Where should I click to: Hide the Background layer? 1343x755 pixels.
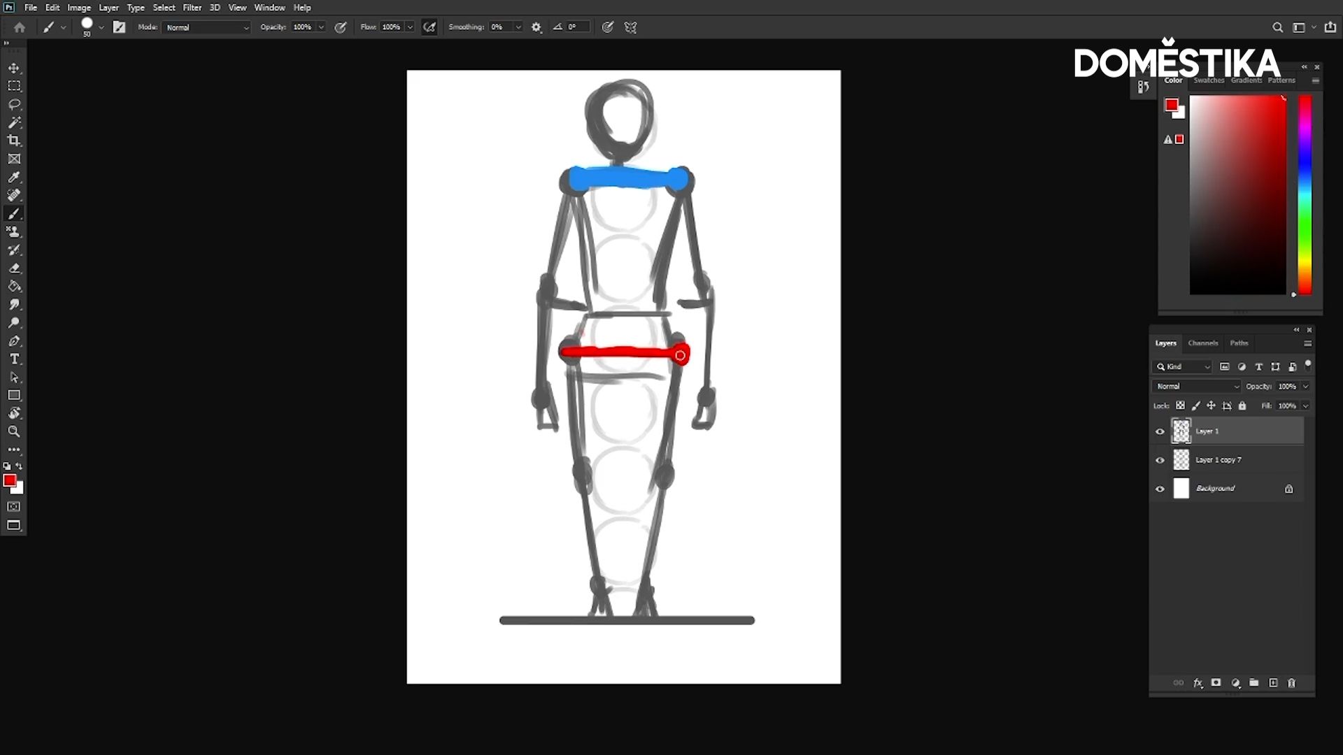tap(1160, 489)
